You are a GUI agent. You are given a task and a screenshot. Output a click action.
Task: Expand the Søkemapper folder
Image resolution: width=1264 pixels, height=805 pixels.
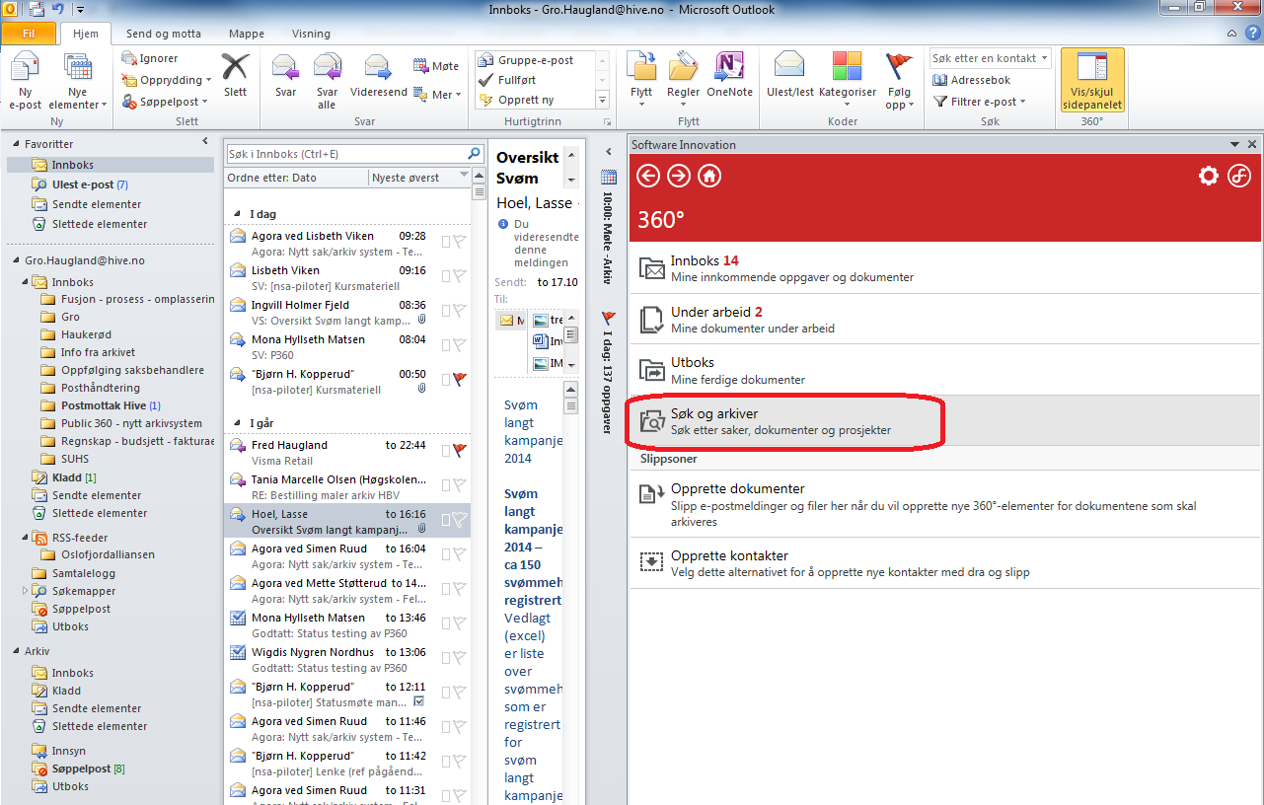coord(26,591)
